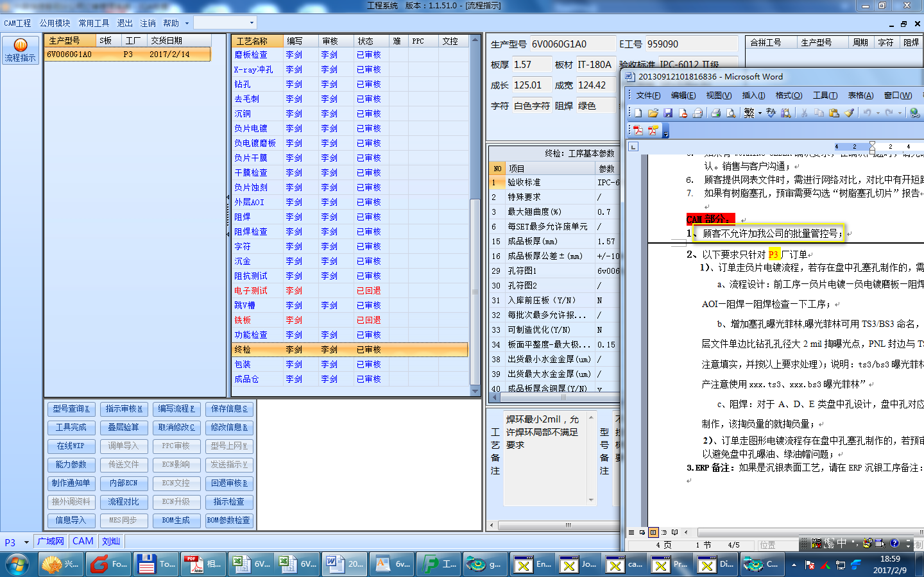The height and width of the screenshot is (577, 924).
Task: Open Word's 格式(O) menu
Action: point(789,96)
